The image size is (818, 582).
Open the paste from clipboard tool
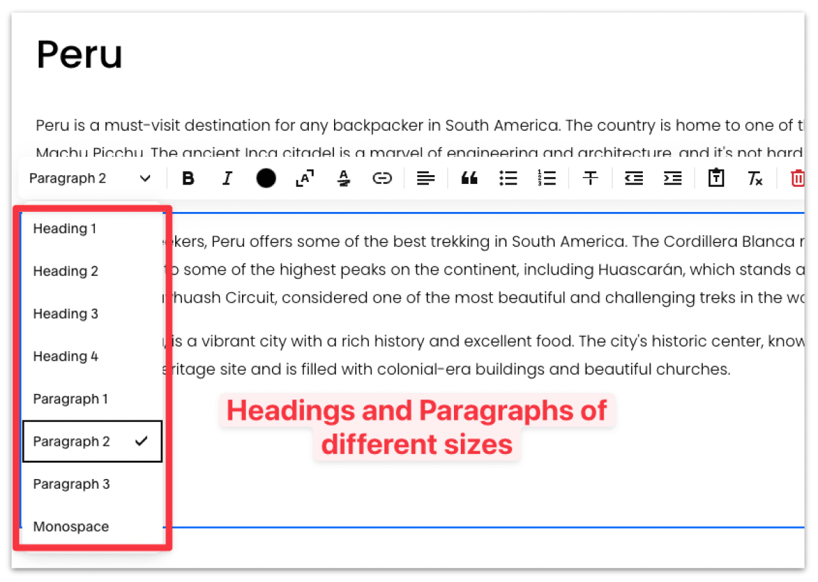tap(716, 178)
